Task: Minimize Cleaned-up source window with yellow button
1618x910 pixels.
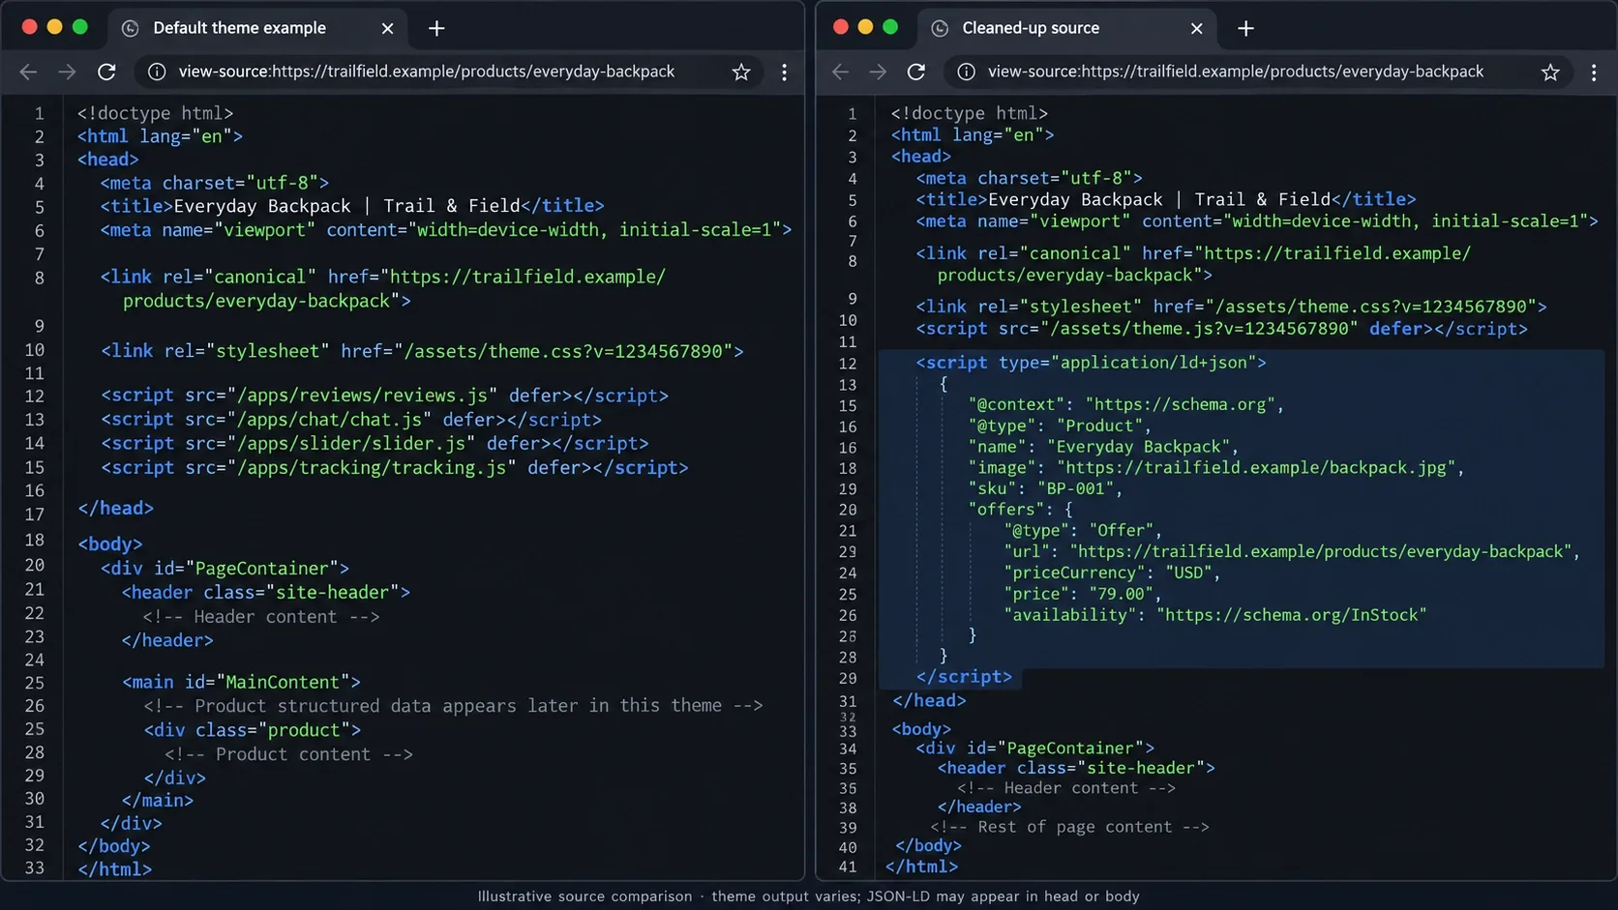Action: (x=865, y=27)
